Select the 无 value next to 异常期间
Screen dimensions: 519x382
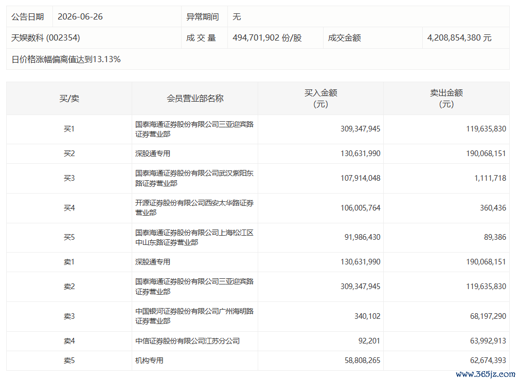(237, 16)
